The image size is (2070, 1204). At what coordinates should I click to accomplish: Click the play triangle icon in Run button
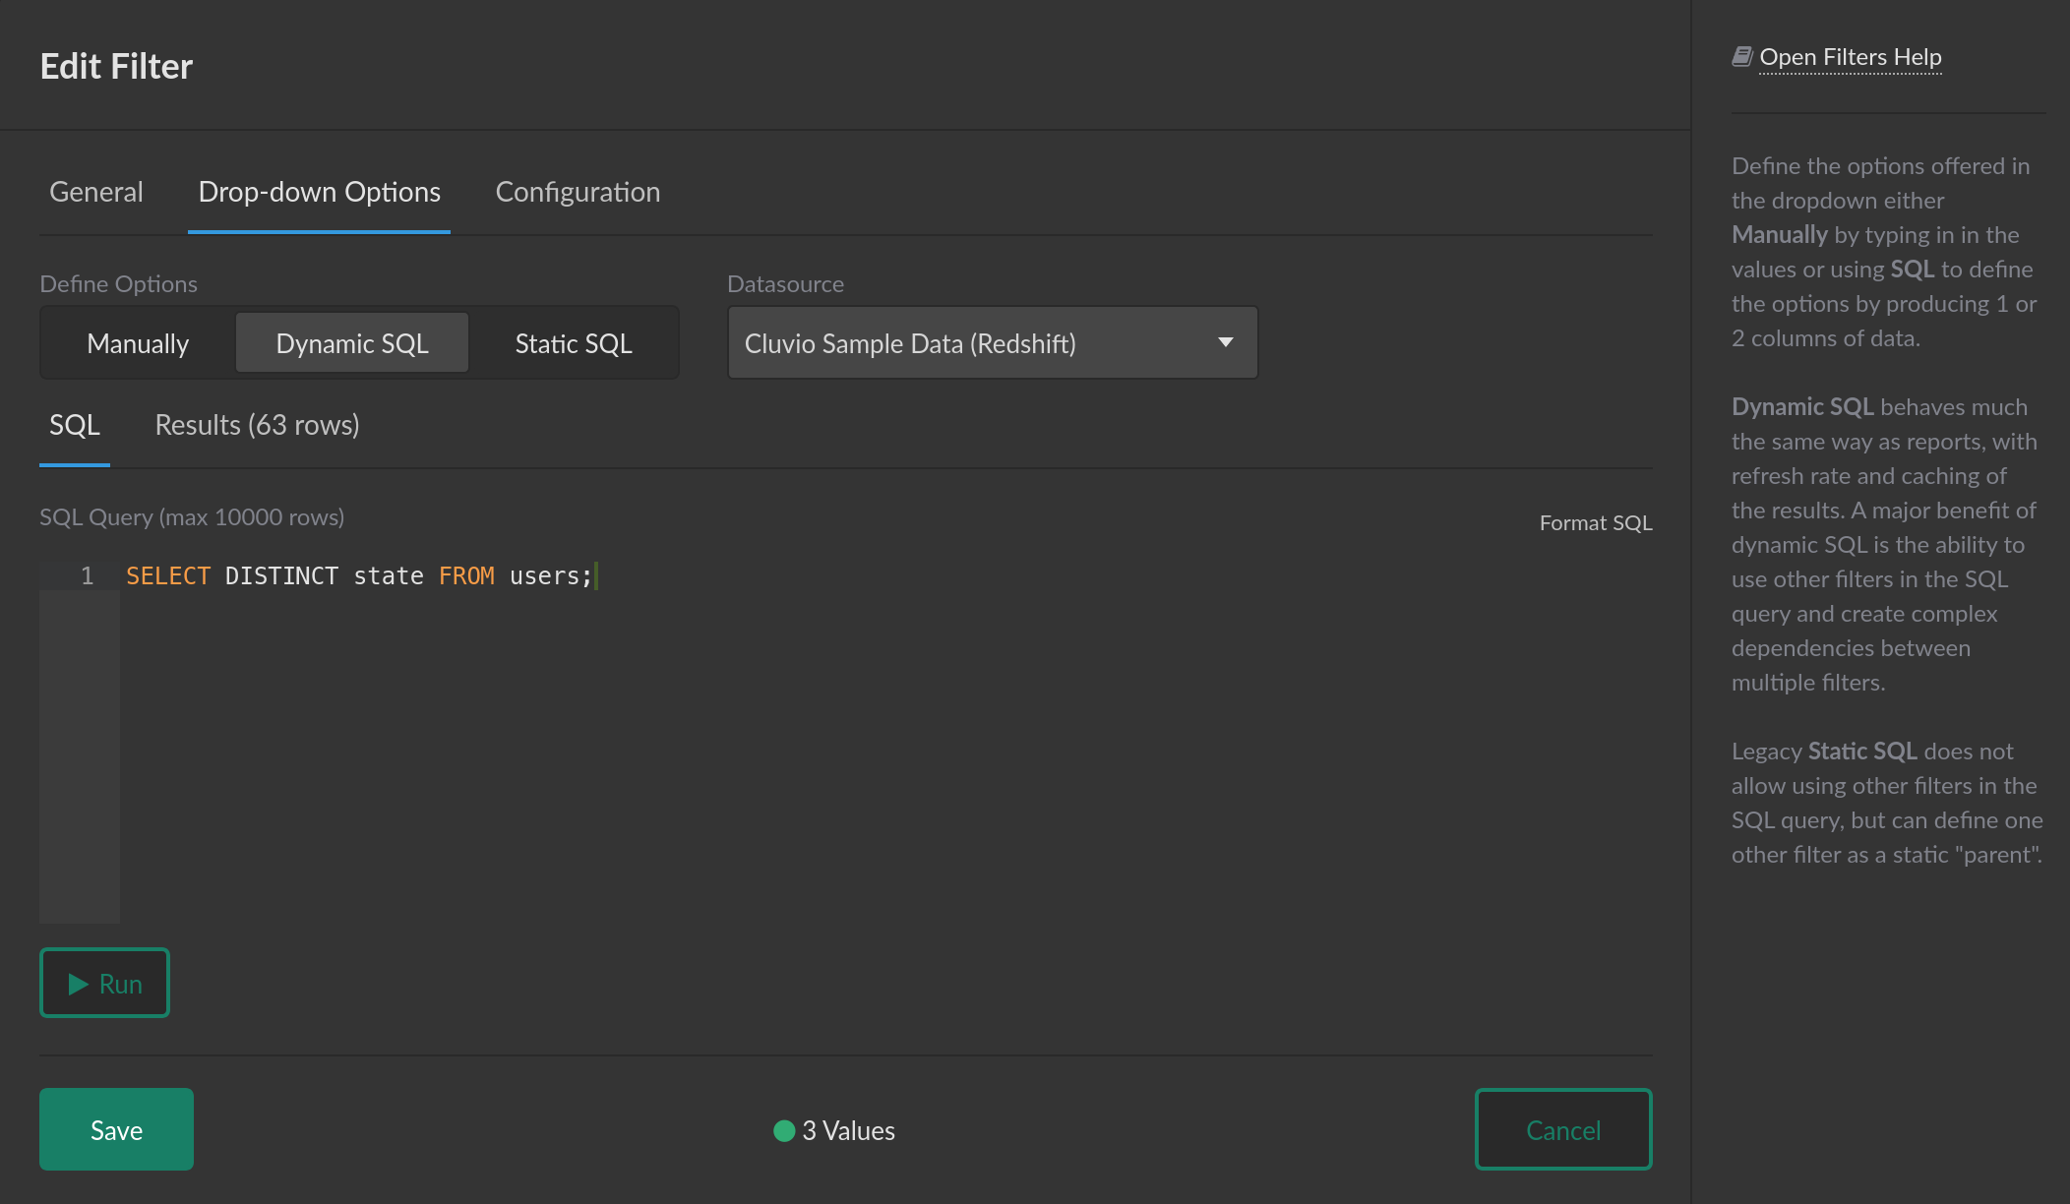coord(78,984)
